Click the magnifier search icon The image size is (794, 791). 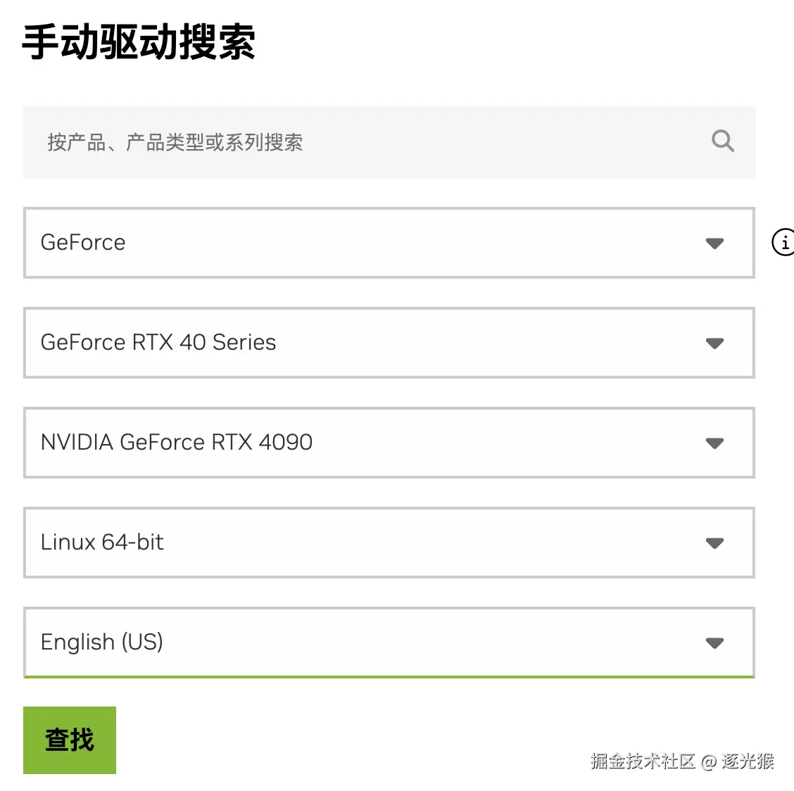[x=723, y=141]
